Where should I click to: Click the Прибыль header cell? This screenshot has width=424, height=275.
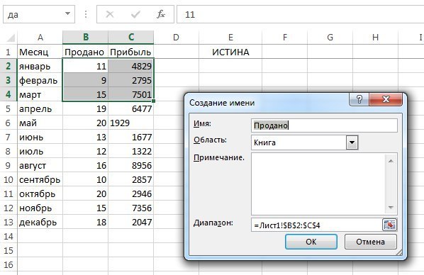click(x=131, y=52)
